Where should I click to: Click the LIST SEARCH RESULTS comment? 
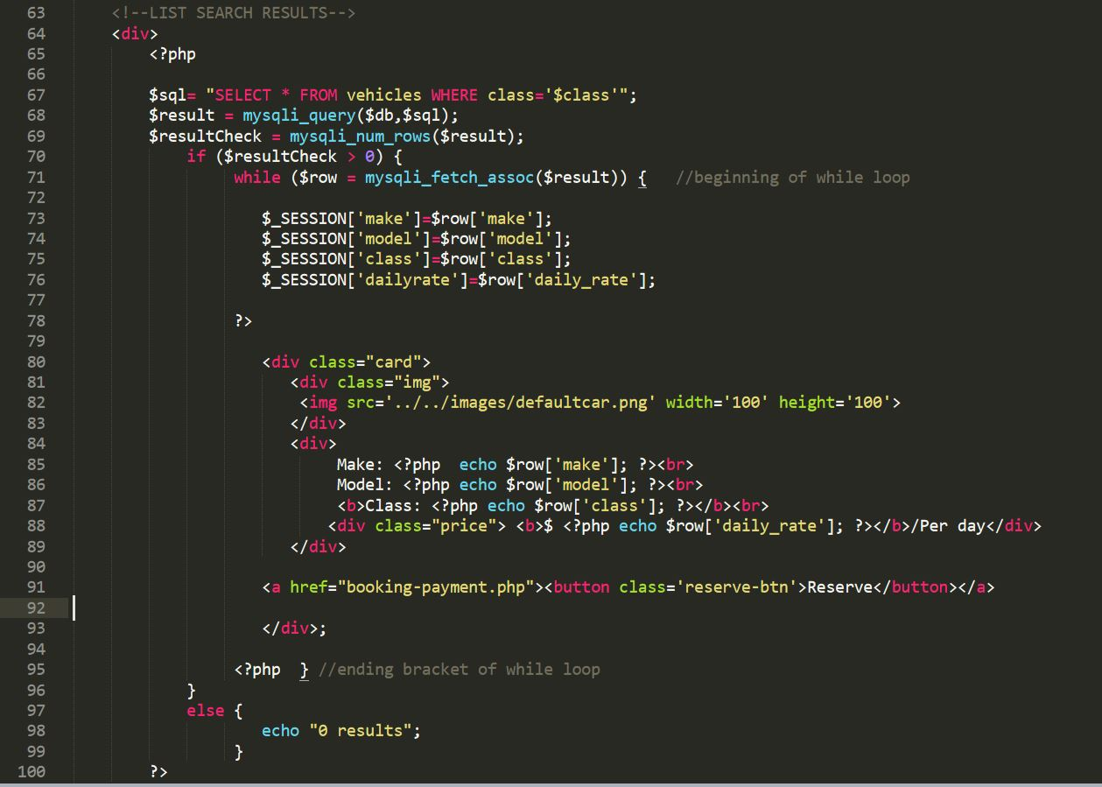pyautogui.click(x=234, y=13)
